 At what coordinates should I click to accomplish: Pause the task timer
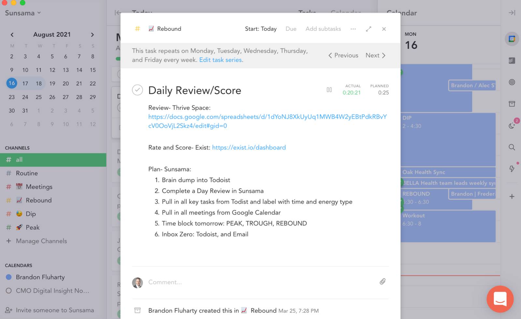click(x=329, y=90)
